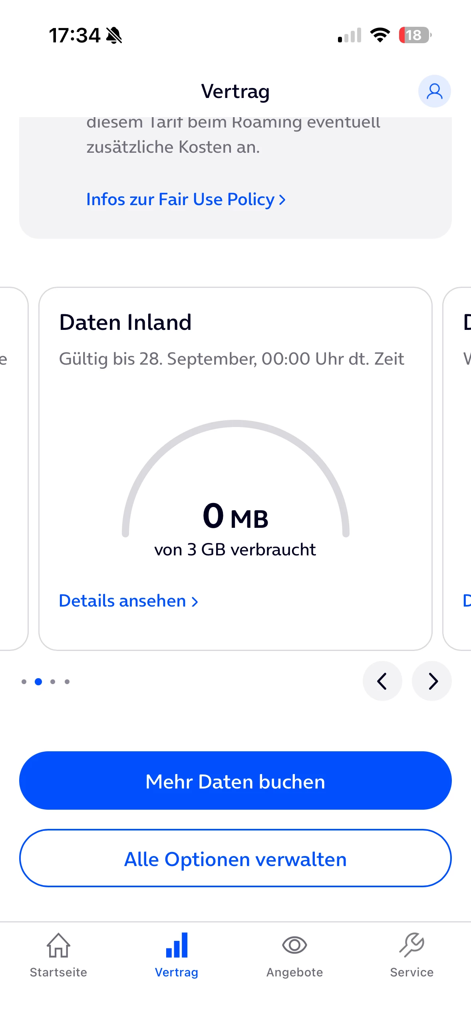Go to next card with right arrow

point(432,681)
